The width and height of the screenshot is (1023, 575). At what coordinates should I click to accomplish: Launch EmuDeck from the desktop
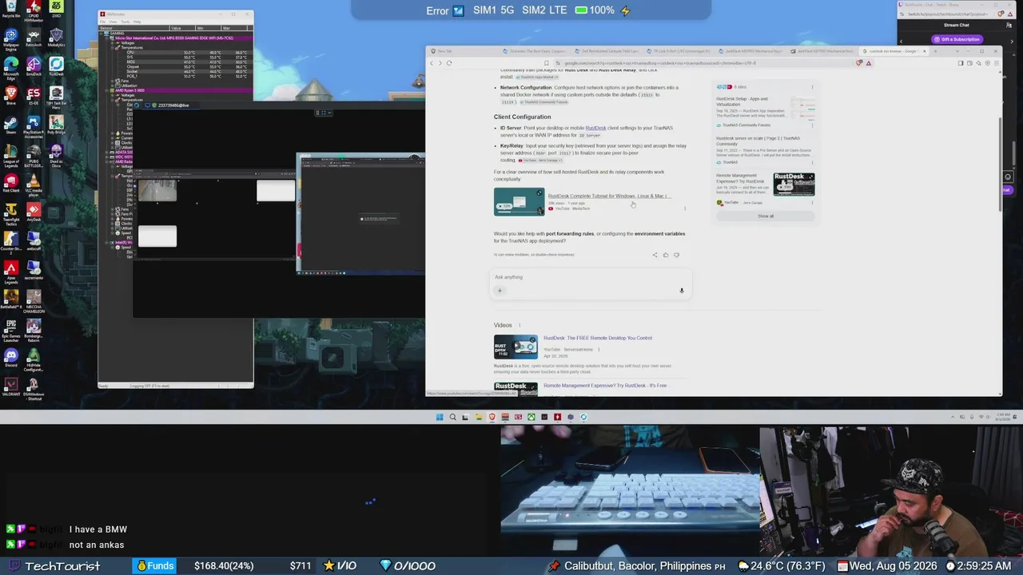[x=34, y=67]
